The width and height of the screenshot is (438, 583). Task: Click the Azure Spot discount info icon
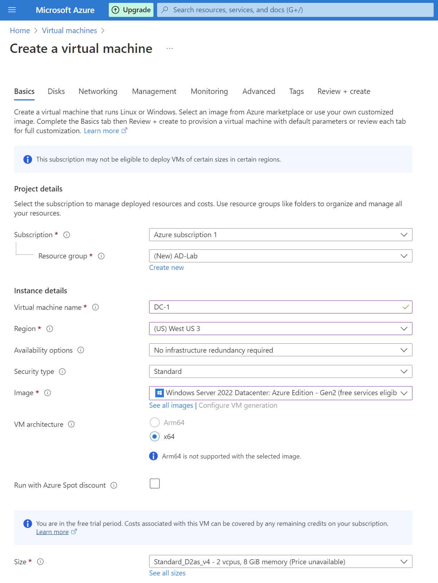[114, 485]
